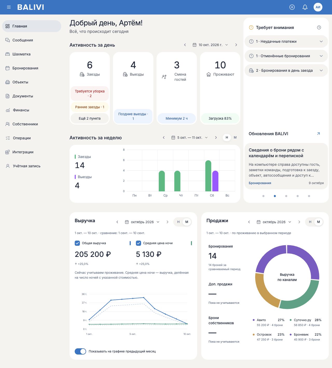The height and width of the screenshot is (368, 332).
Task: Uncheck the Общая выручка checkbox
Action: tap(77, 243)
